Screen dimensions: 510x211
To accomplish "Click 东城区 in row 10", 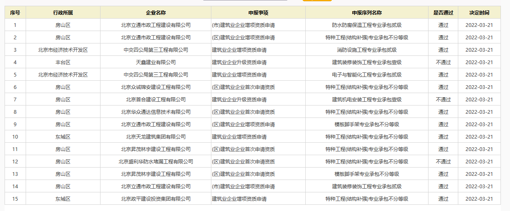I will pos(63,137).
